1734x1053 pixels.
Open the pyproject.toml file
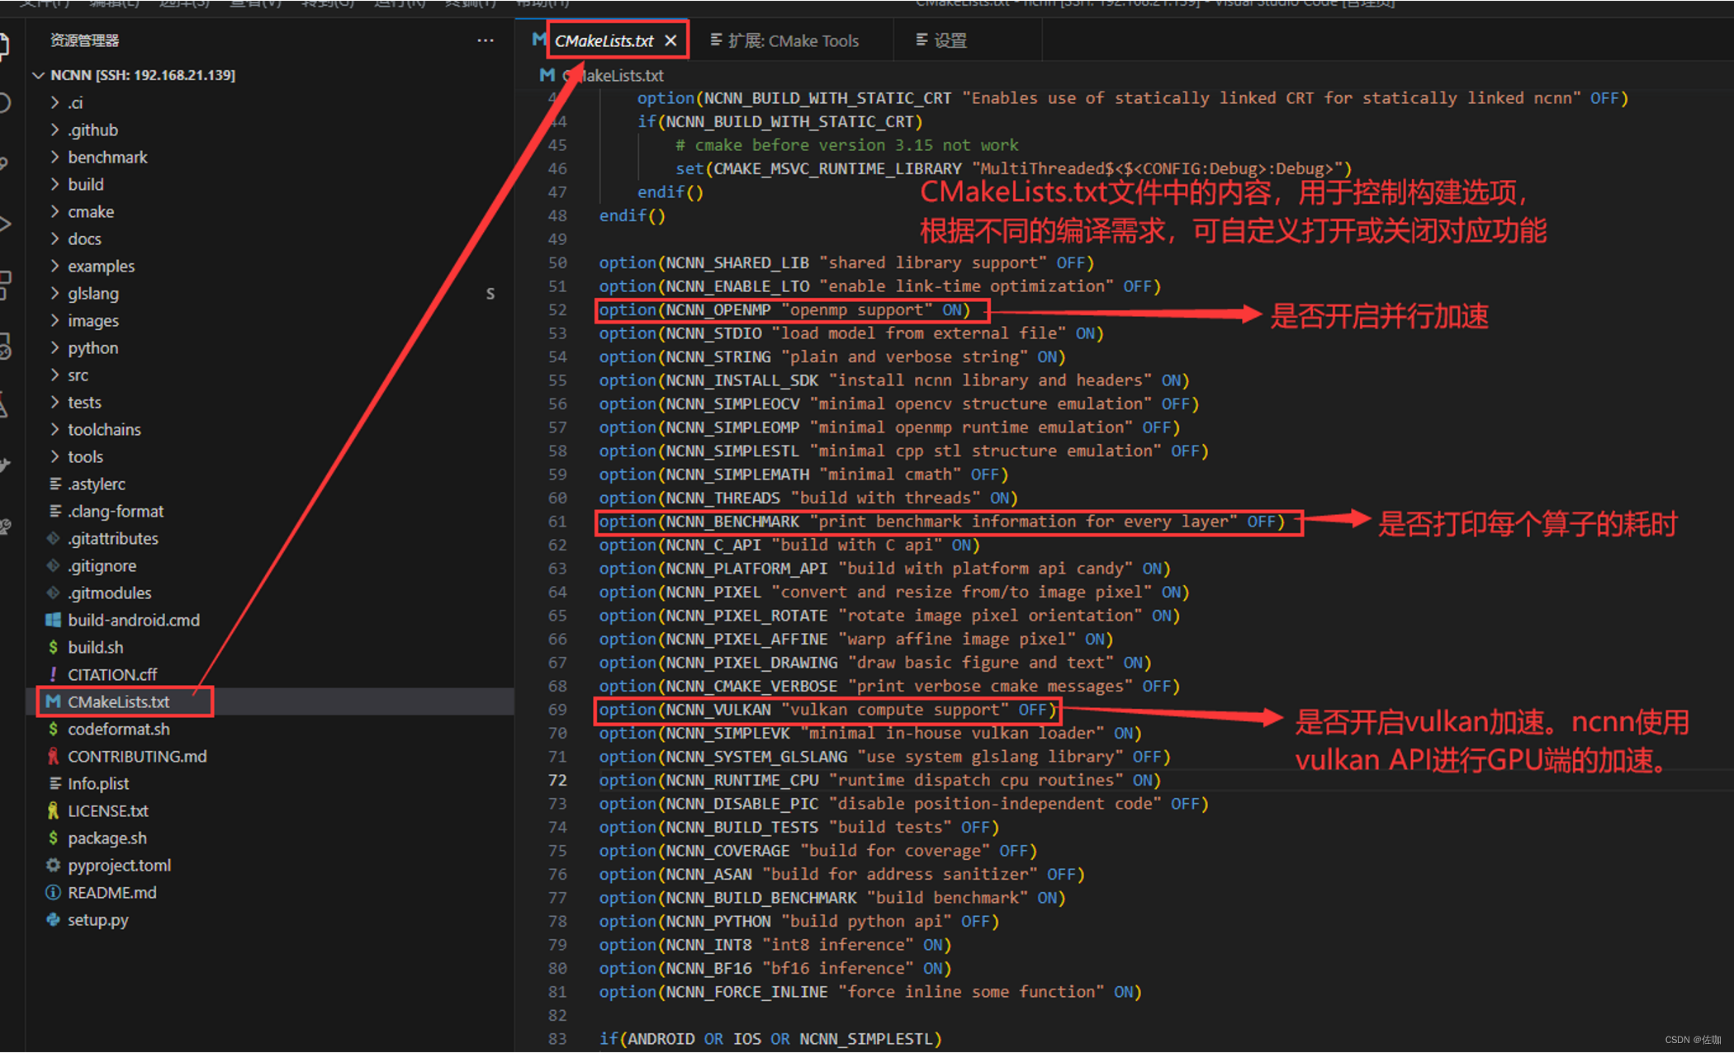[x=119, y=865]
